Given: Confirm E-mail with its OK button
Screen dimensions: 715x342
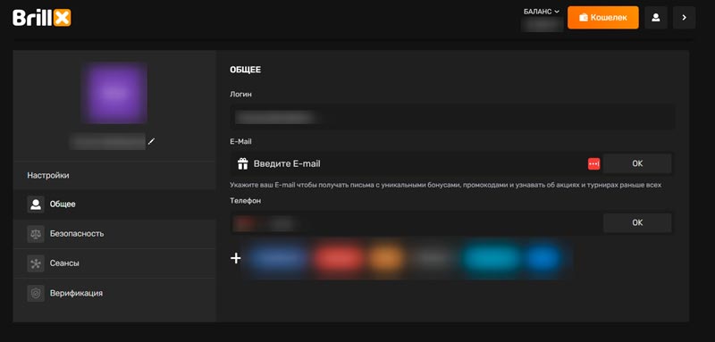Looking at the screenshot, I should coord(637,163).
